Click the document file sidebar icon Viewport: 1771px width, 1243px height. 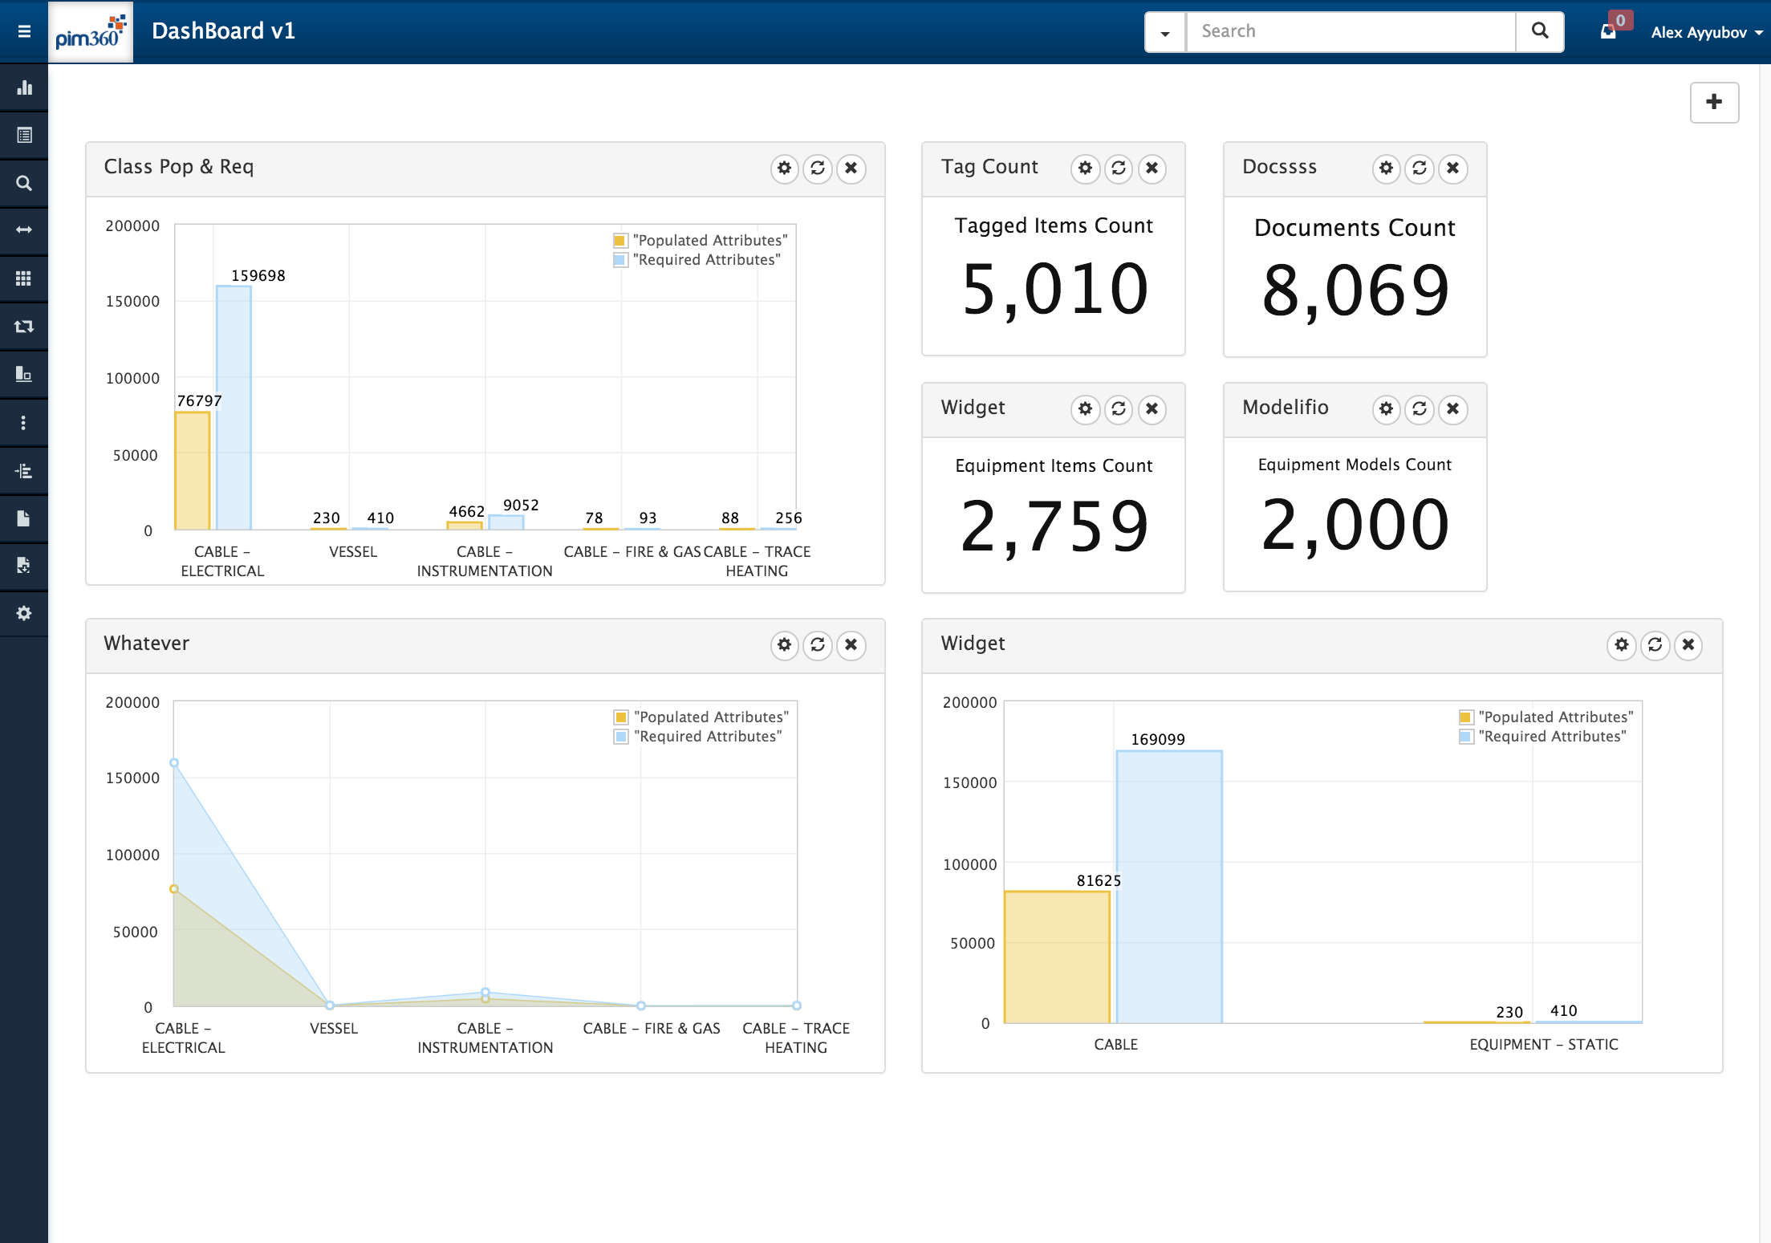(x=24, y=518)
